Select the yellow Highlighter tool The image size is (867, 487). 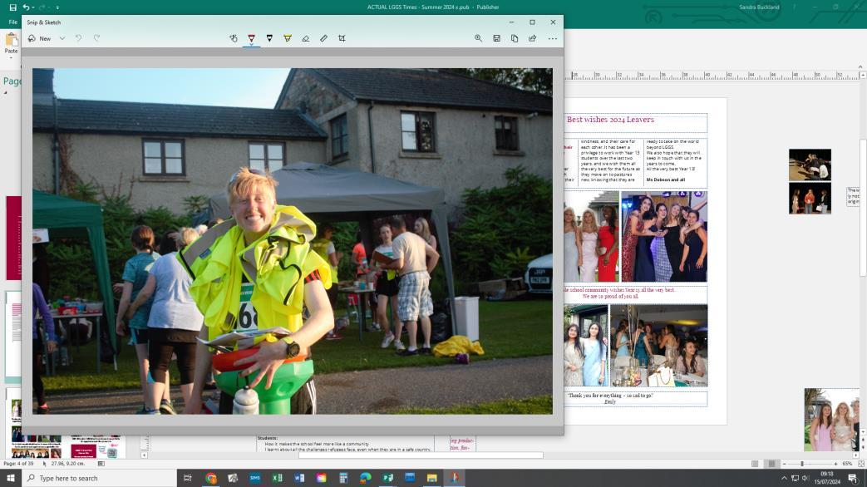click(x=288, y=38)
